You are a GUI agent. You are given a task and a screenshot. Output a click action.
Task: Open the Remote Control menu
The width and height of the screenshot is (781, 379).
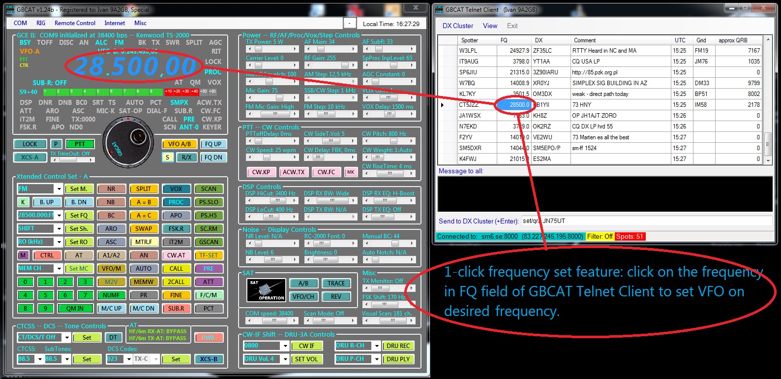pyautogui.click(x=75, y=23)
